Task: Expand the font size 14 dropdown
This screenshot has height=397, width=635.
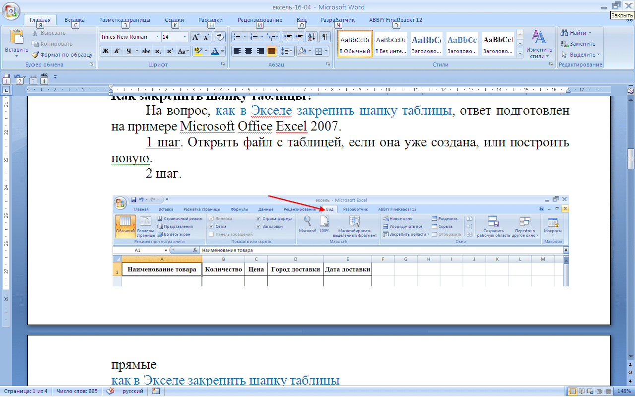Action: point(185,37)
